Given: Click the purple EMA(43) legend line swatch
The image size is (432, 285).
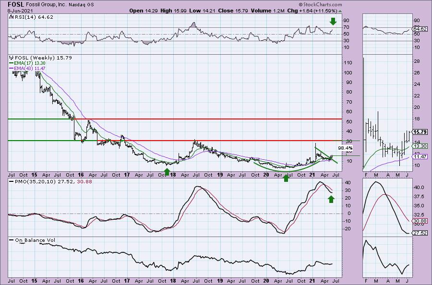Looking at the screenshot, I should coord(12,68).
